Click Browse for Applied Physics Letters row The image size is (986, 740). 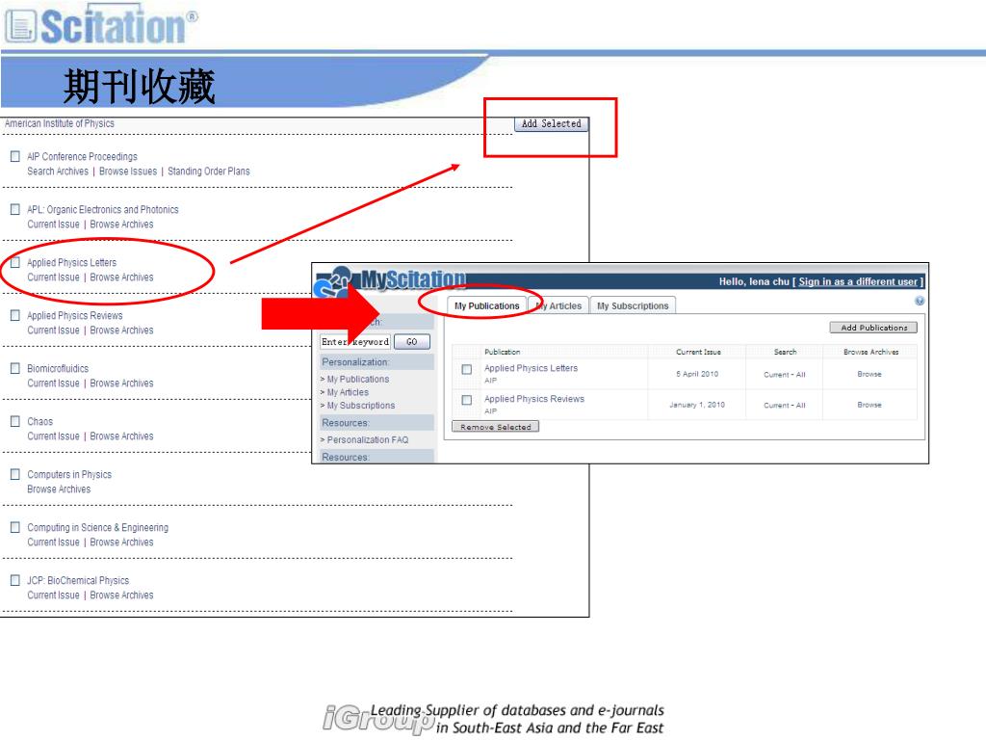coord(869,374)
